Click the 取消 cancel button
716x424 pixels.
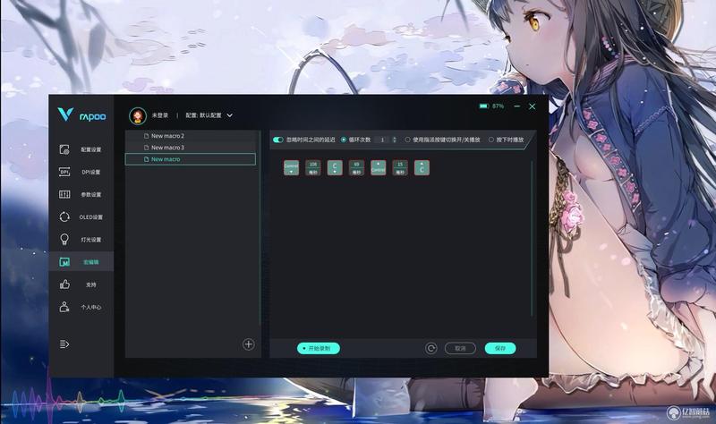click(x=460, y=348)
